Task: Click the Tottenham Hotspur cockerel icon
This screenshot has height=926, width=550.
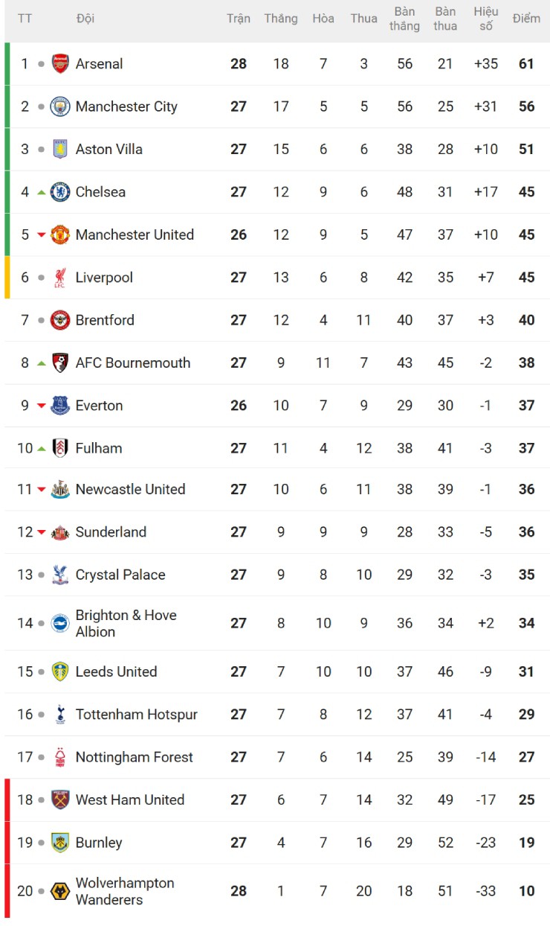Action: (x=60, y=715)
